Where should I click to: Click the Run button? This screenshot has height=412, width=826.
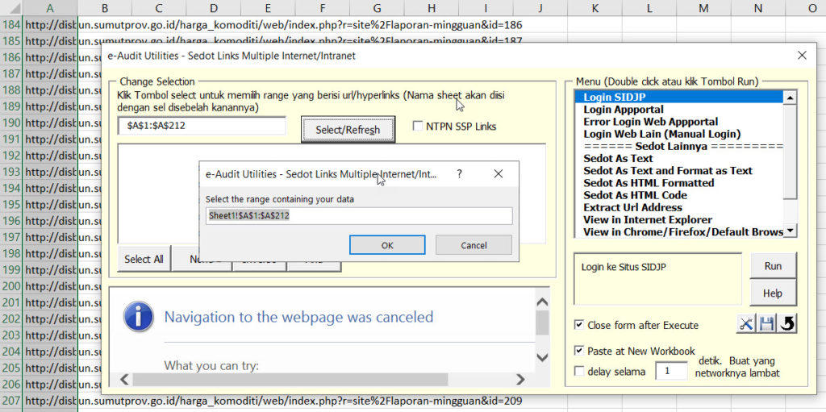772,266
